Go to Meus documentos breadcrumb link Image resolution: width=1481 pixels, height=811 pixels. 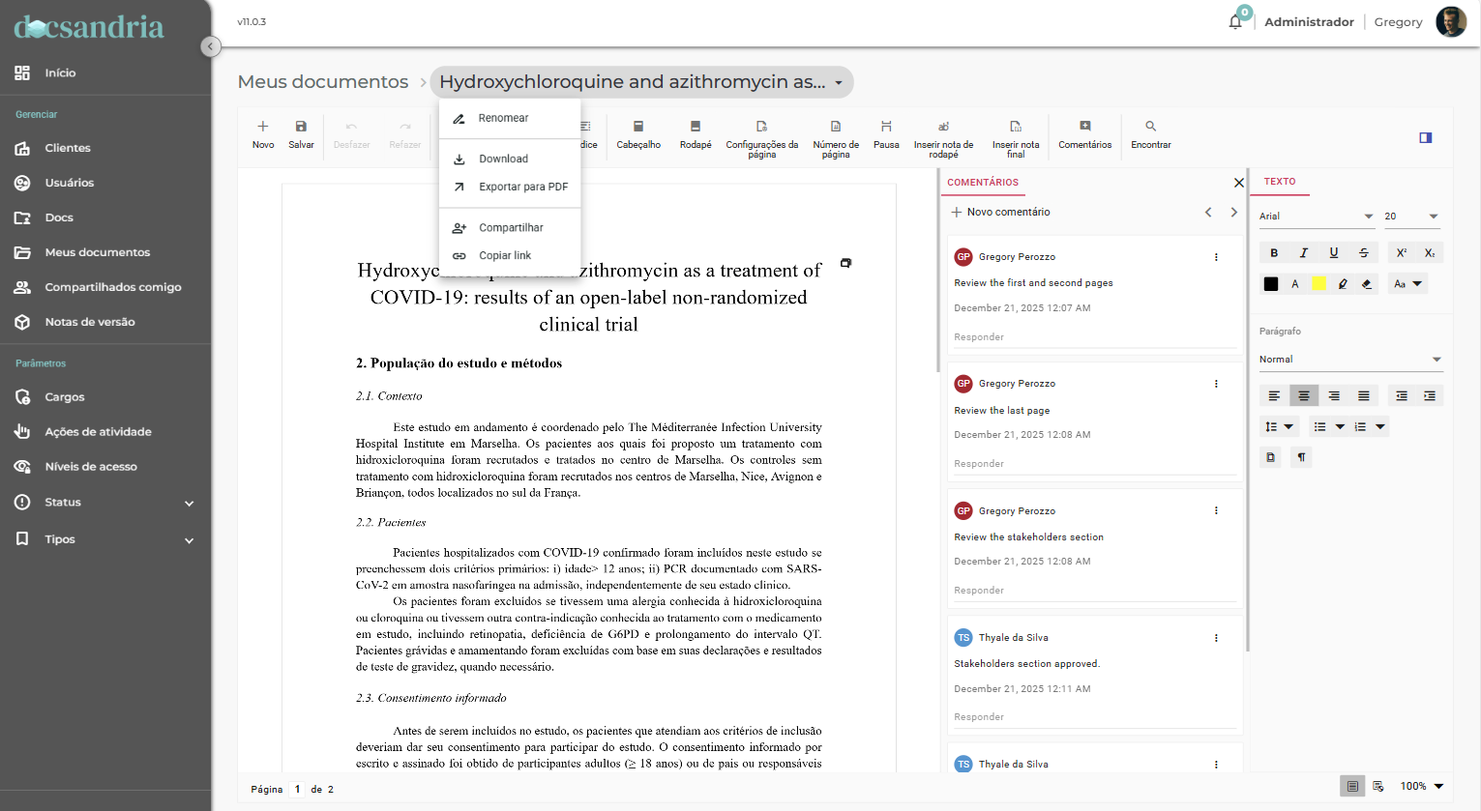pyautogui.click(x=323, y=82)
